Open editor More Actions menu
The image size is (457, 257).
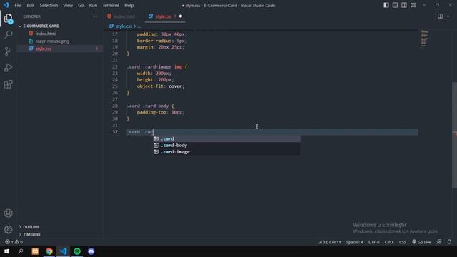449,16
